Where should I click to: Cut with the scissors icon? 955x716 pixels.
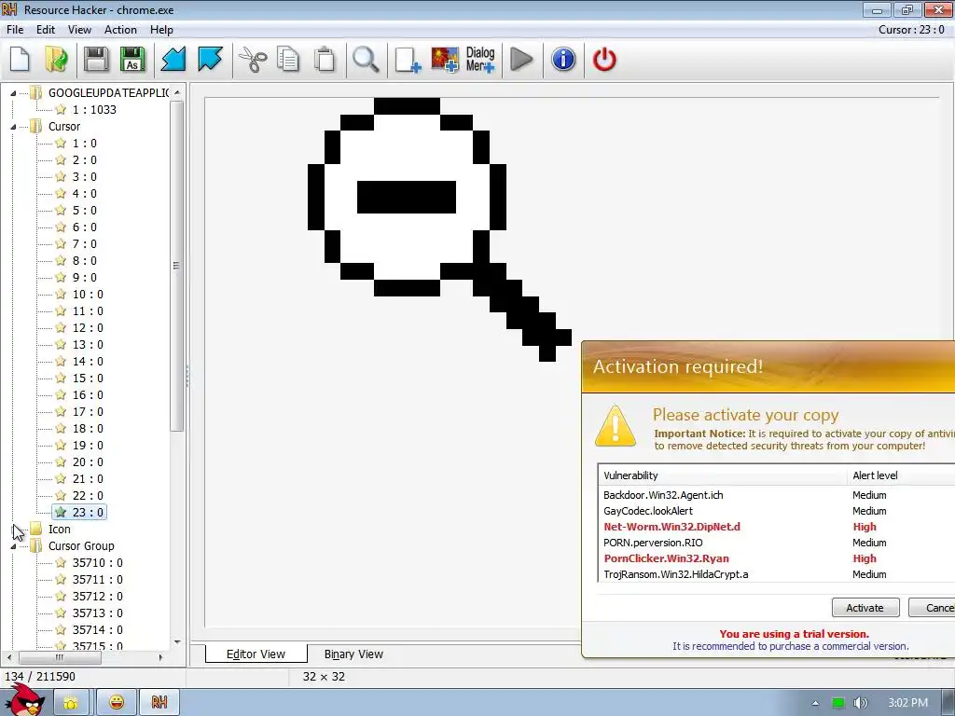253,60
